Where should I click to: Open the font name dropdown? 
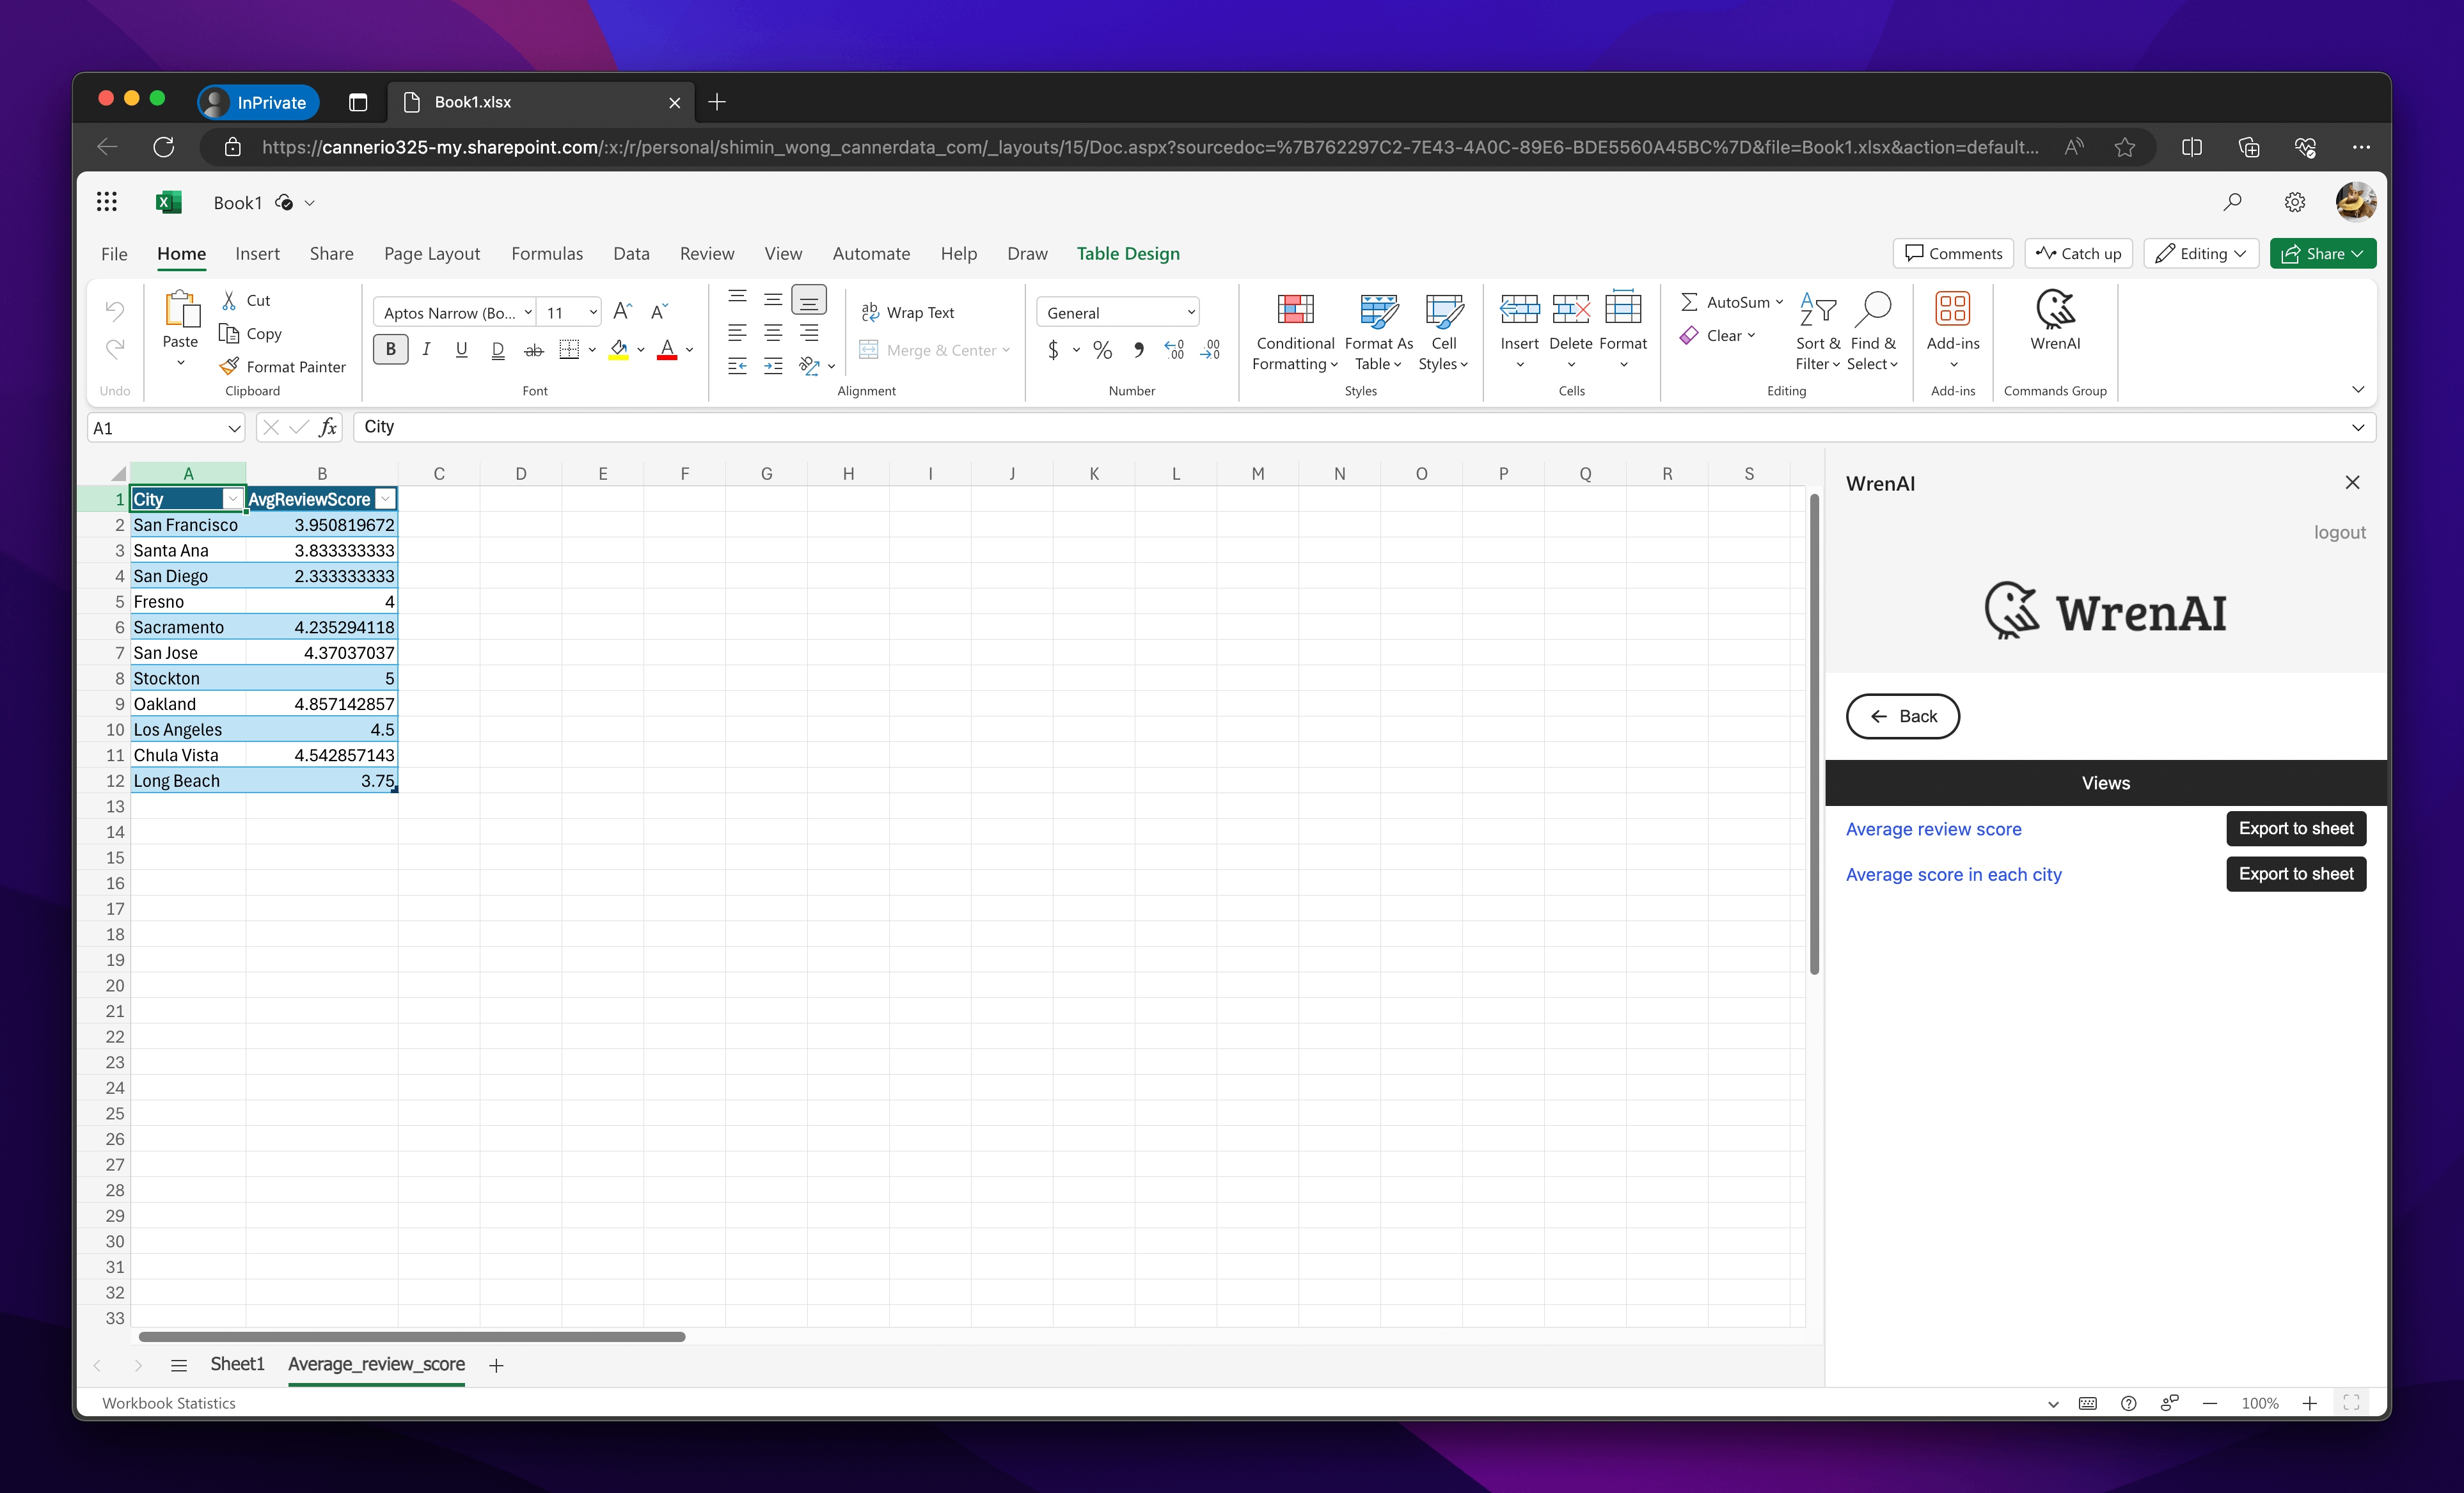click(527, 312)
